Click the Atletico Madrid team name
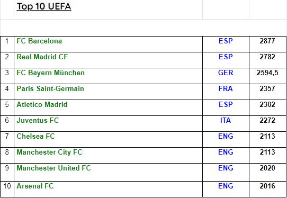The width and height of the screenshot is (287, 198). click(x=42, y=104)
